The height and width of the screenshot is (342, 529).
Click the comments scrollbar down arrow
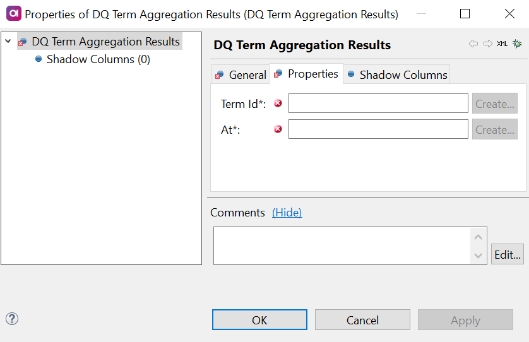point(478,256)
